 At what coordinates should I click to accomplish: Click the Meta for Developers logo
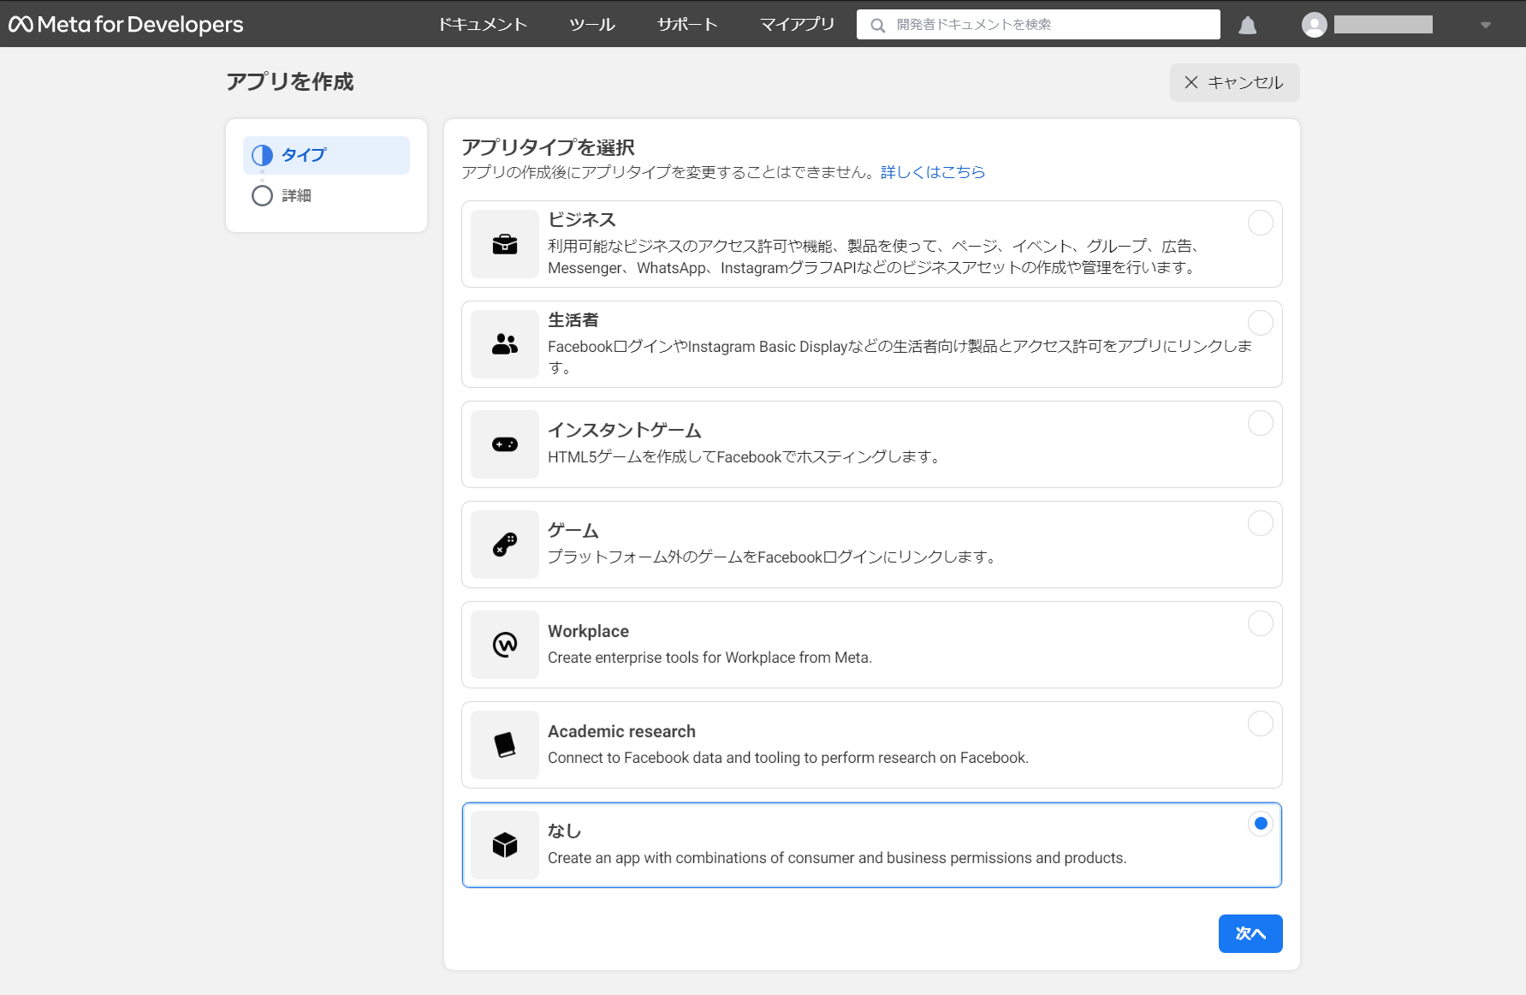(x=126, y=24)
